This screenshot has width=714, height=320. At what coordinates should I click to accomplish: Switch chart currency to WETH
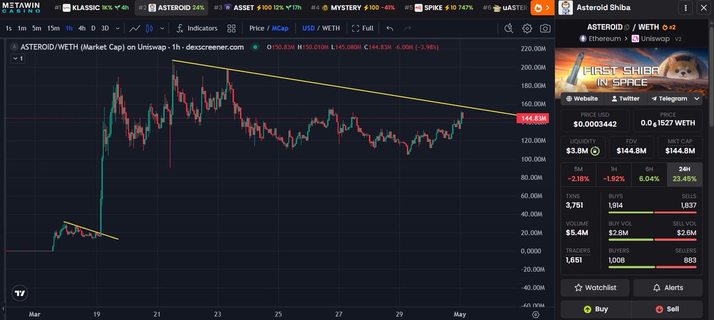point(331,28)
